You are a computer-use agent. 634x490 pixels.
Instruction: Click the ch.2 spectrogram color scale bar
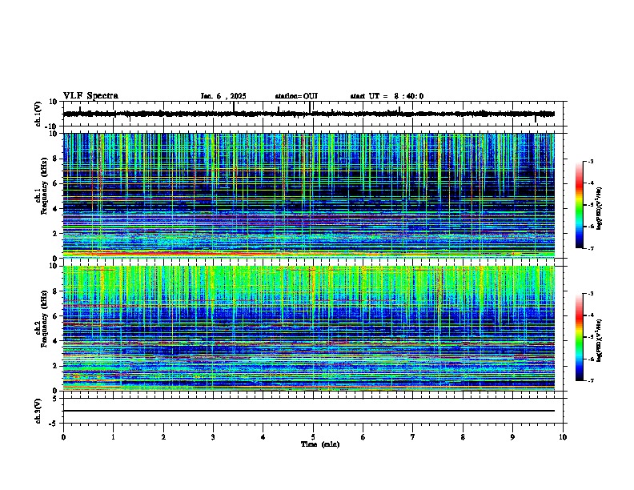pyautogui.click(x=579, y=337)
